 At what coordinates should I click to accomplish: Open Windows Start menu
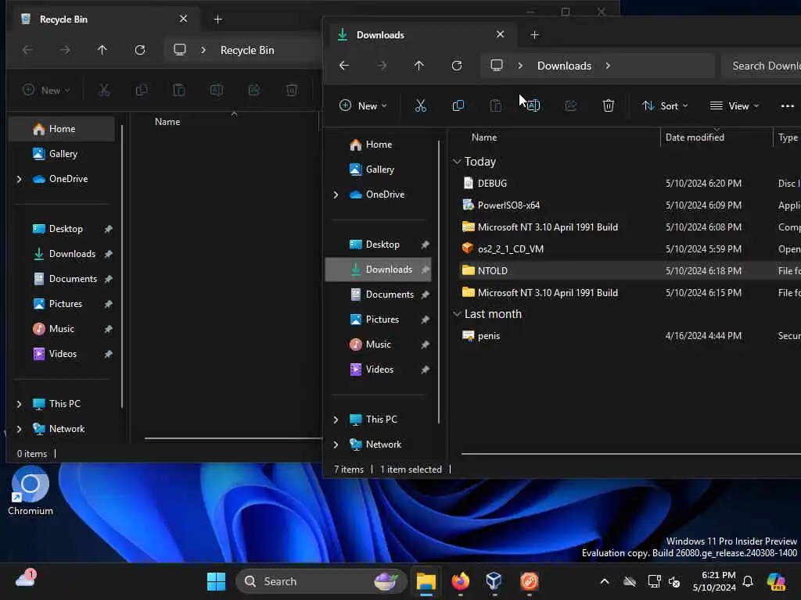pos(216,581)
